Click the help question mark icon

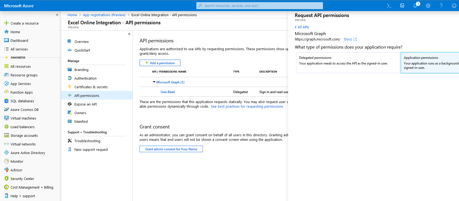(x=441, y=6)
